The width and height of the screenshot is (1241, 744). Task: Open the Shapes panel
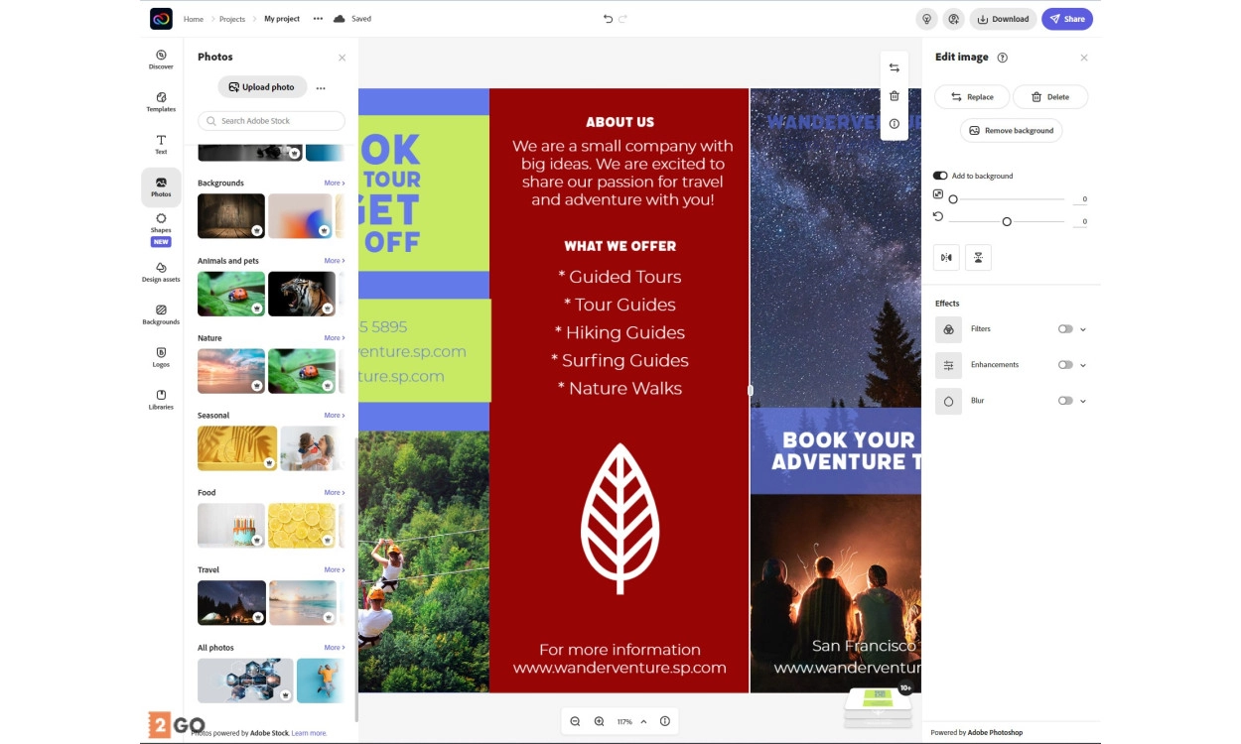(x=161, y=228)
